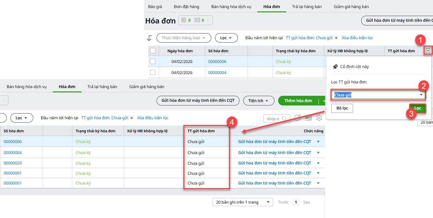Go to the Đơn đặt hàng tab

click(186, 7)
